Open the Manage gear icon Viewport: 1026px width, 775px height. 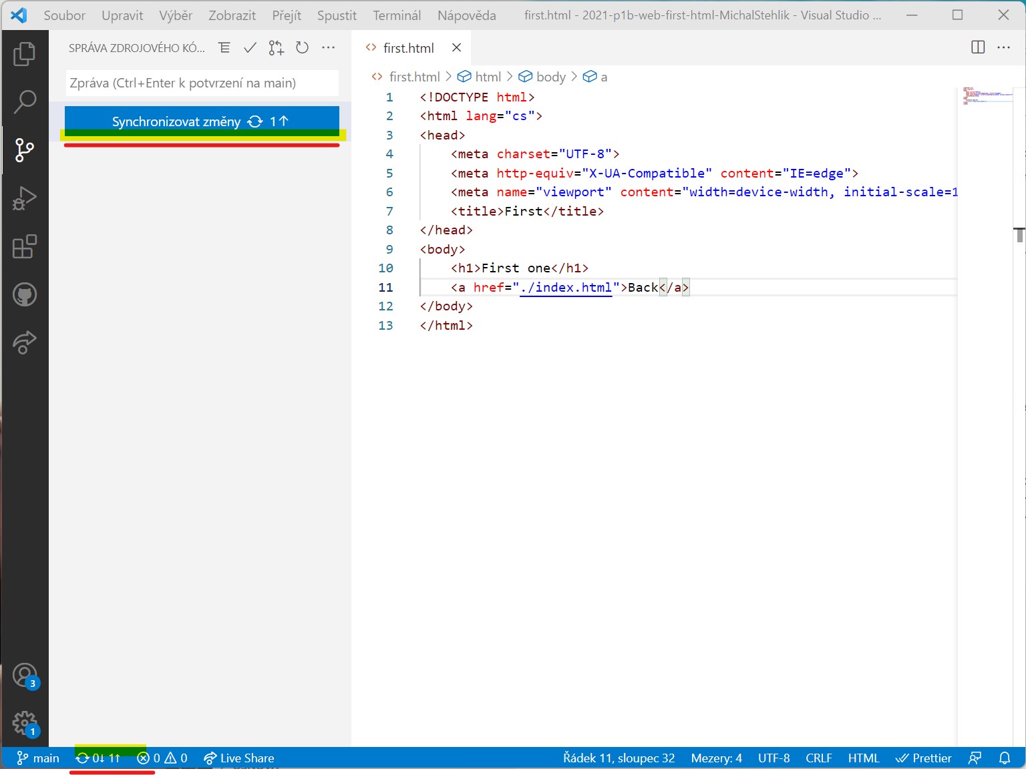25,724
